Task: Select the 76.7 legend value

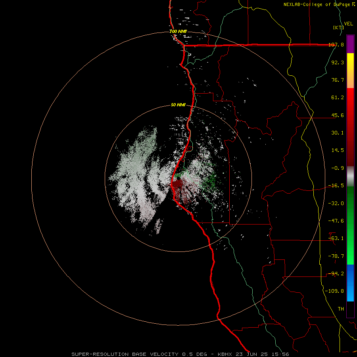Action: click(338, 80)
